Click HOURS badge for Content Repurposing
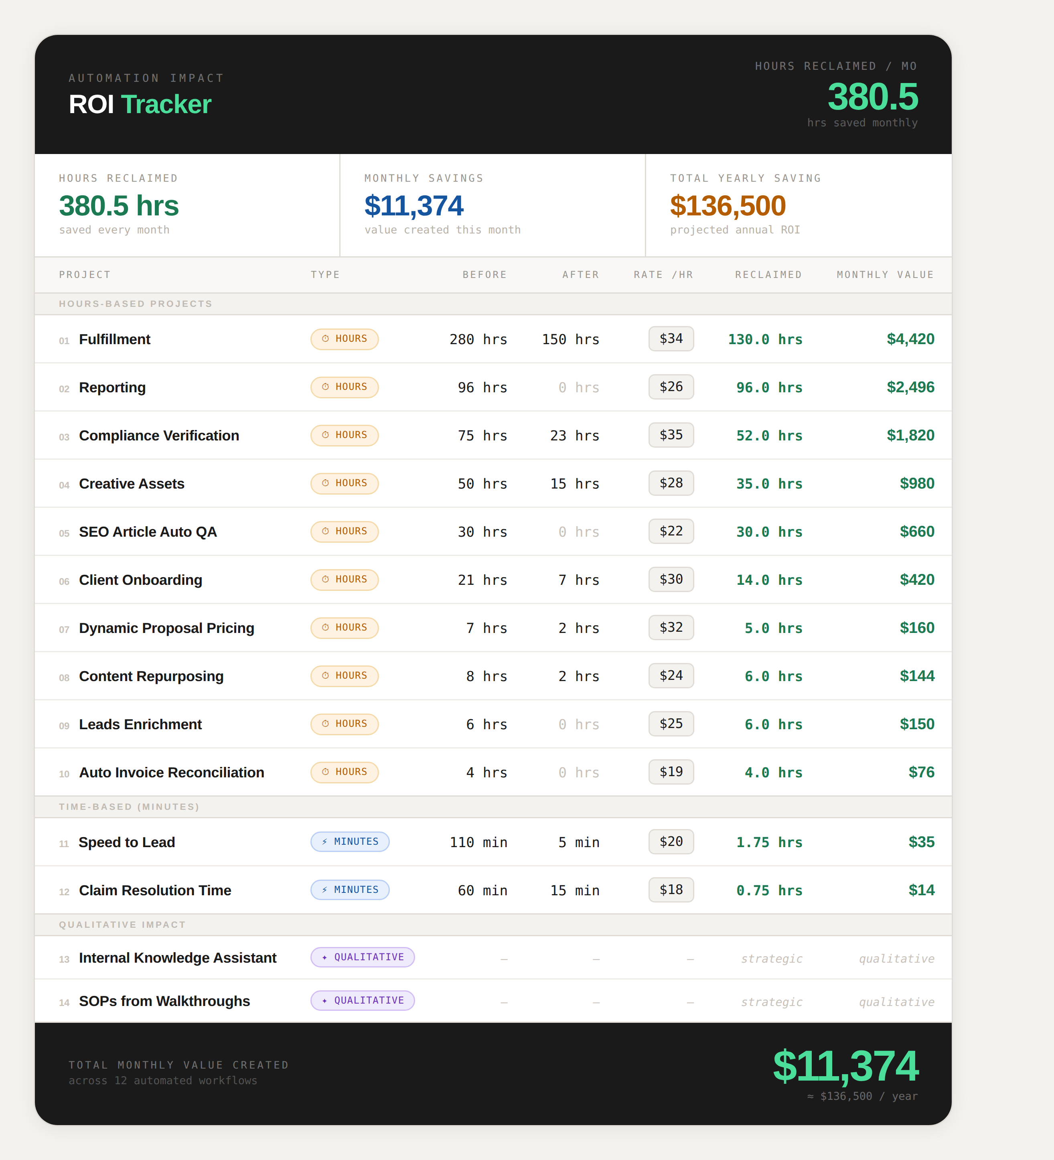 (x=345, y=676)
